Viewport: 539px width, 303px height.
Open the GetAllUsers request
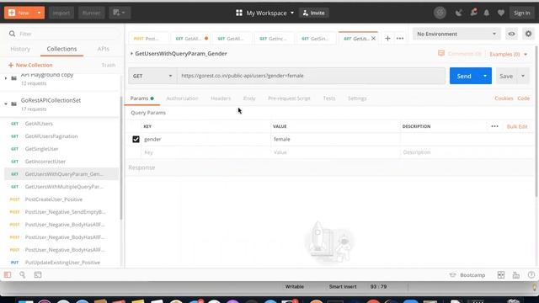[x=39, y=124]
